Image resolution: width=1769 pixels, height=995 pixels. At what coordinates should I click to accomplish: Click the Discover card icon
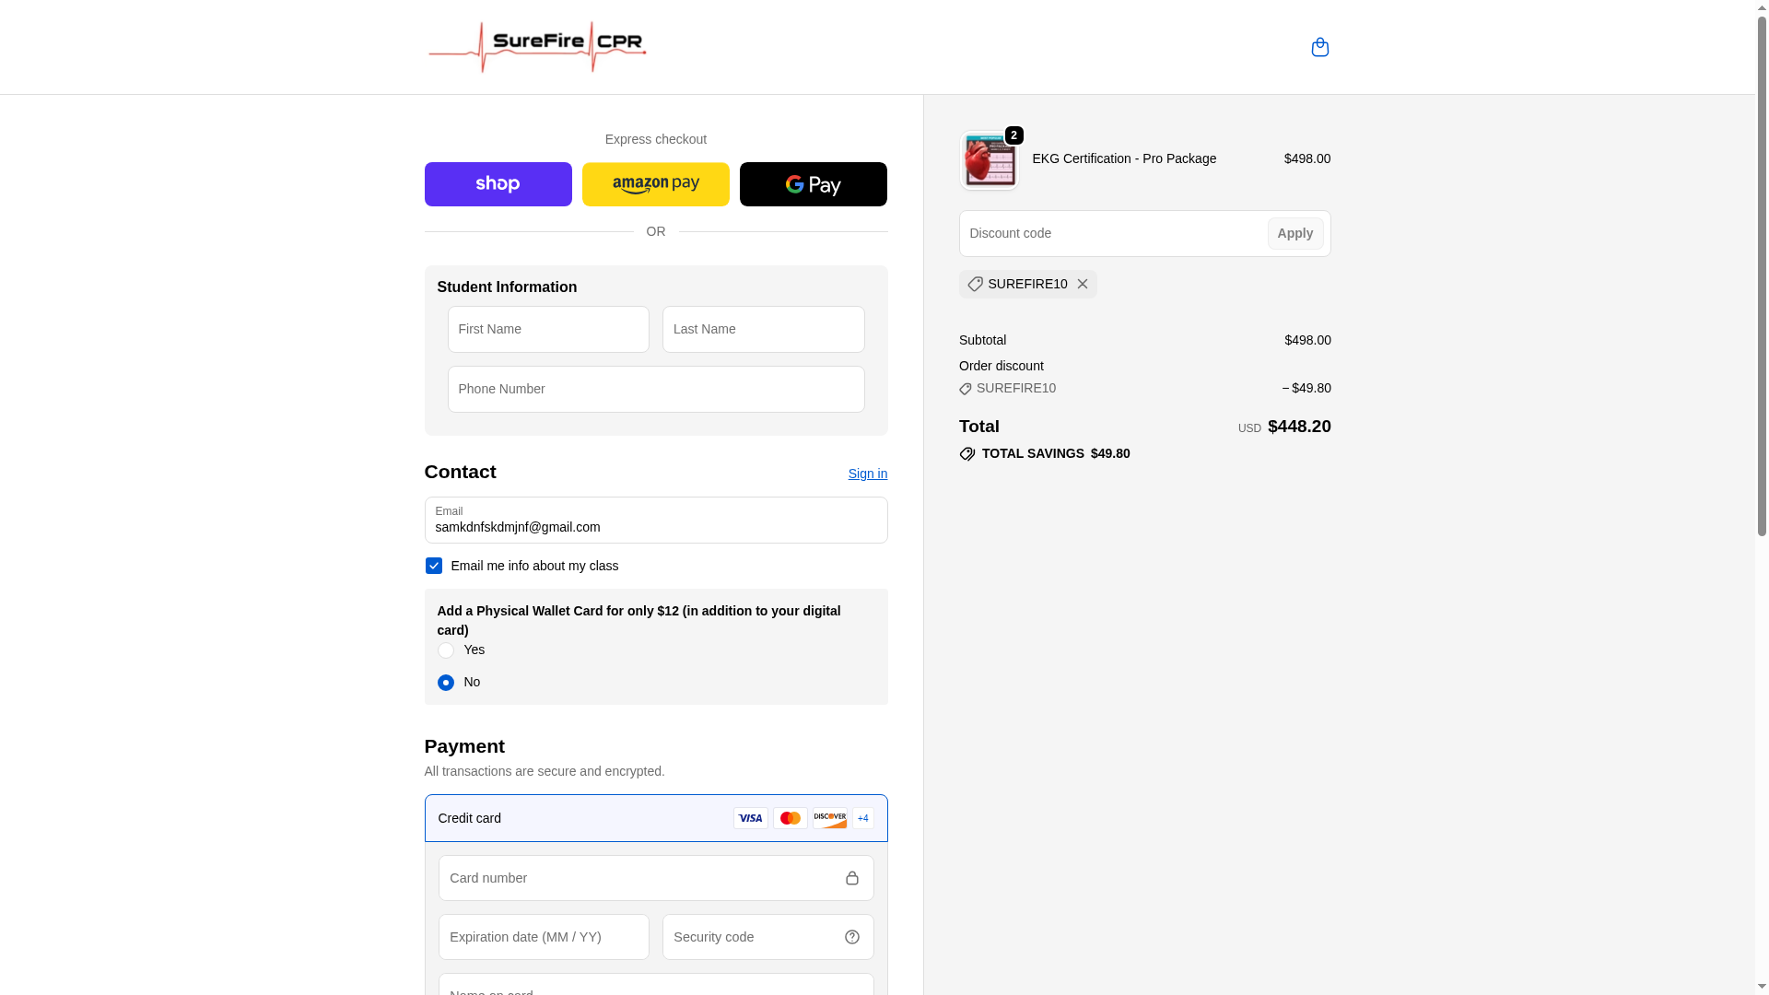[x=829, y=818]
